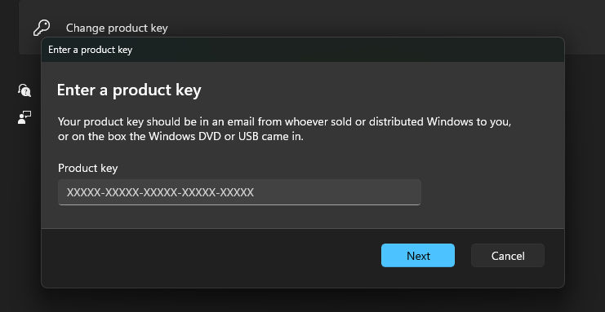Click the bold Enter a product key heading
Image resolution: width=605 pixels, height=312 pixels.
pyautogui.click(x=129, y=90)
